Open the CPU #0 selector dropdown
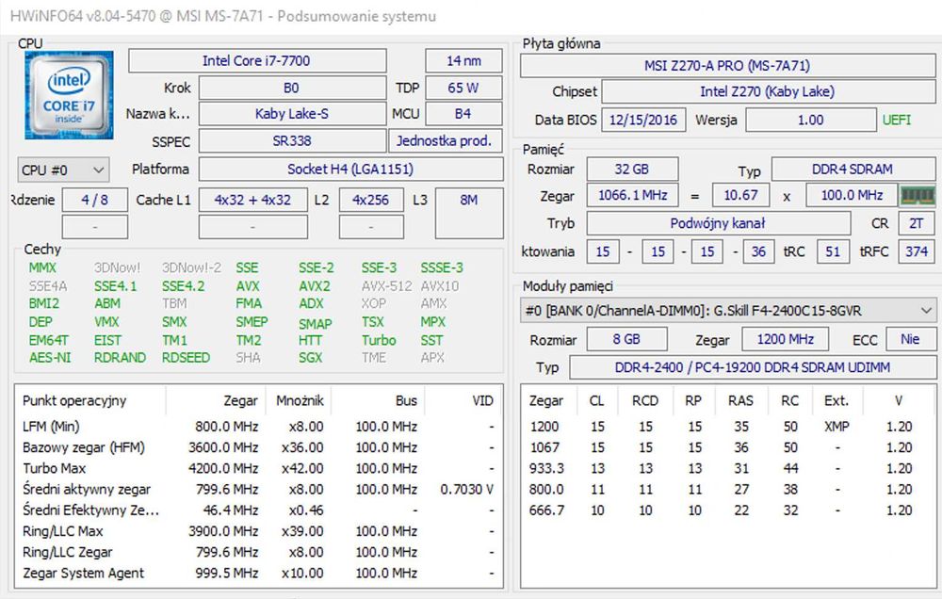Screen dimensions: 942x599 coord(63,170)
